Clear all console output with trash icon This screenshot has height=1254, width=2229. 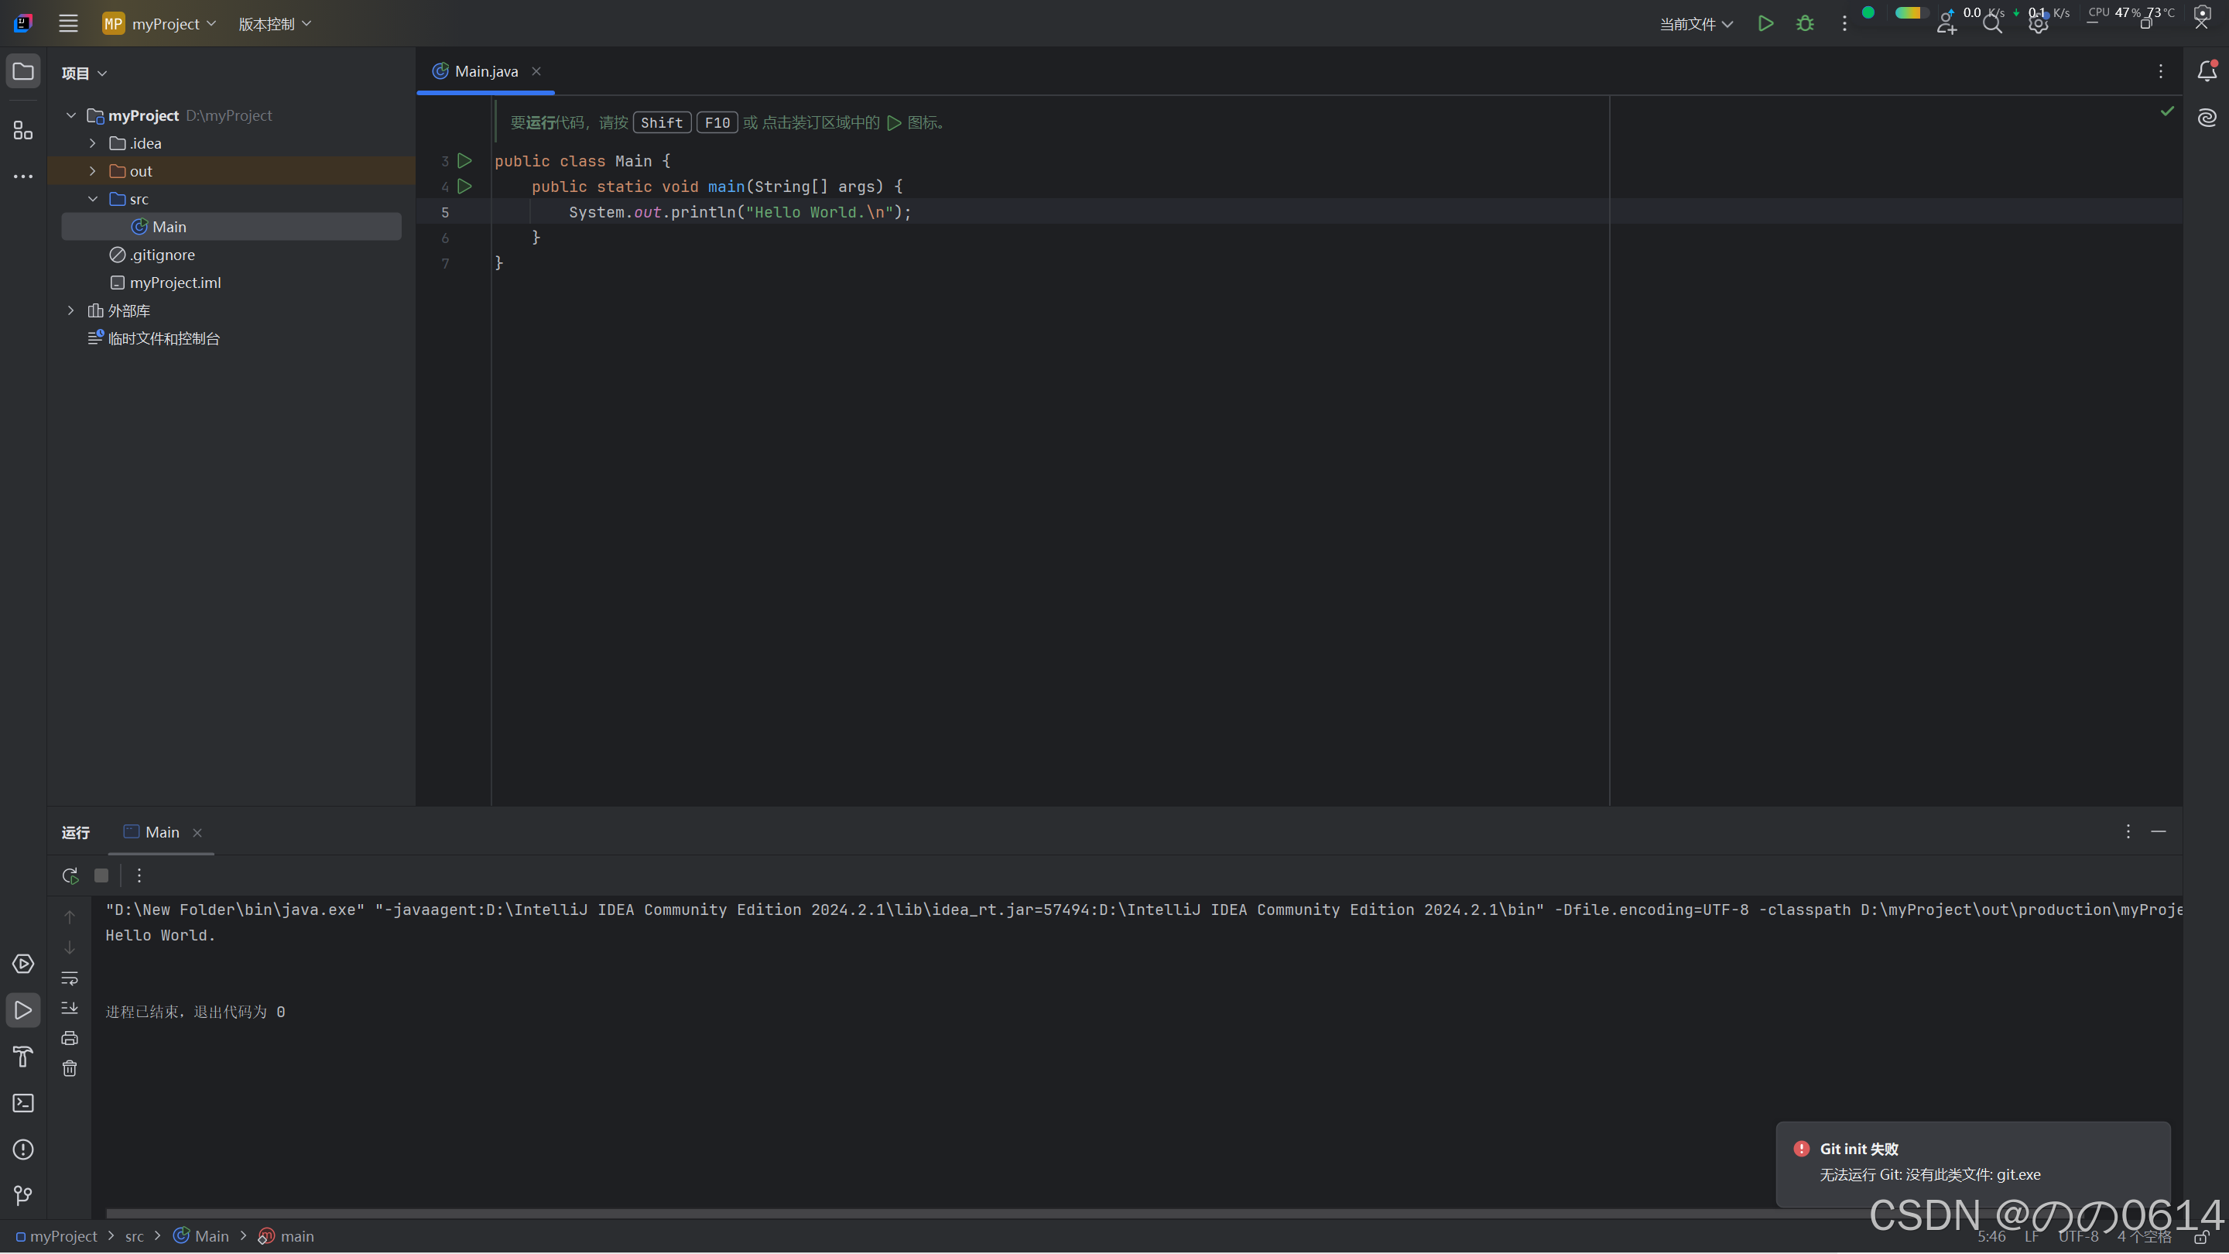pos(69,1069)
